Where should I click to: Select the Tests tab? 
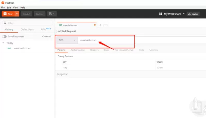pyautogui.click(x=141, y=50)
